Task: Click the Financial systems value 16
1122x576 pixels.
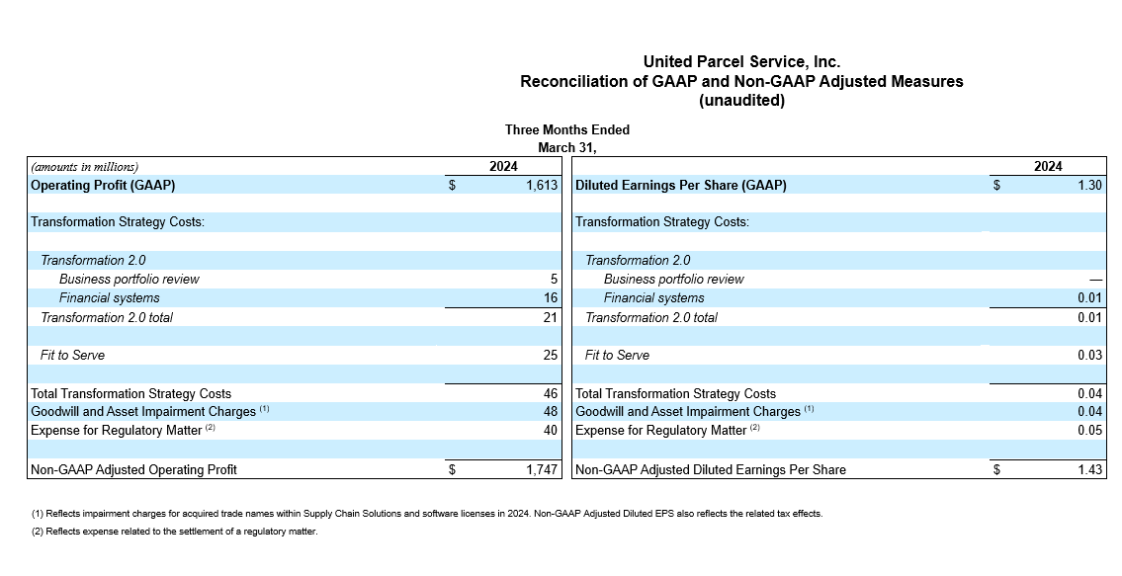Action: pyautogui.click(x=551, y=297)
